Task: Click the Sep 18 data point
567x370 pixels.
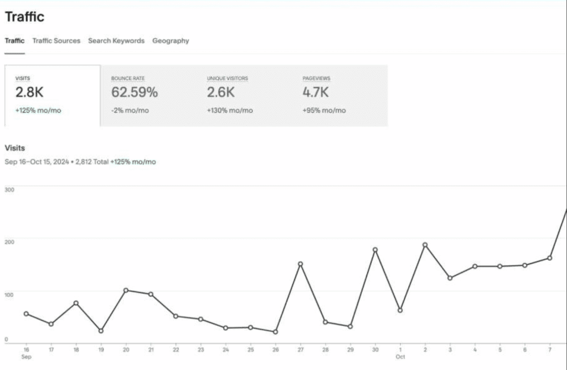Action: click(76, 303)
